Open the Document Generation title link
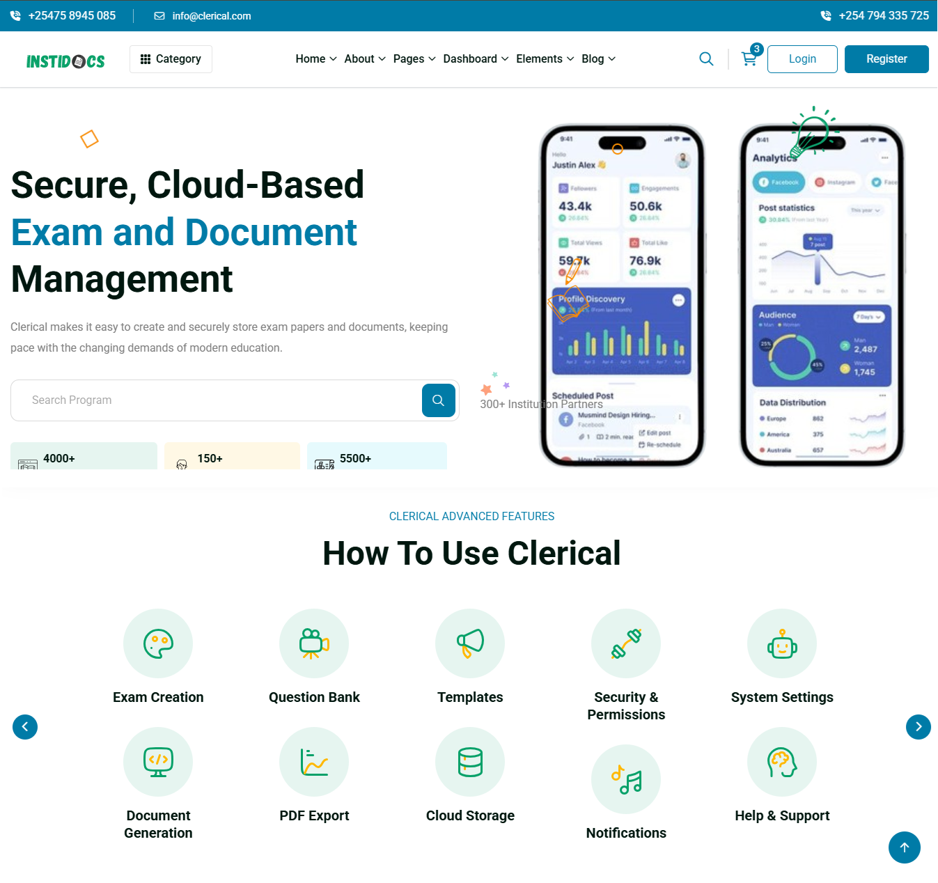The width and height of the screenshot is (938, 883). 158,825
